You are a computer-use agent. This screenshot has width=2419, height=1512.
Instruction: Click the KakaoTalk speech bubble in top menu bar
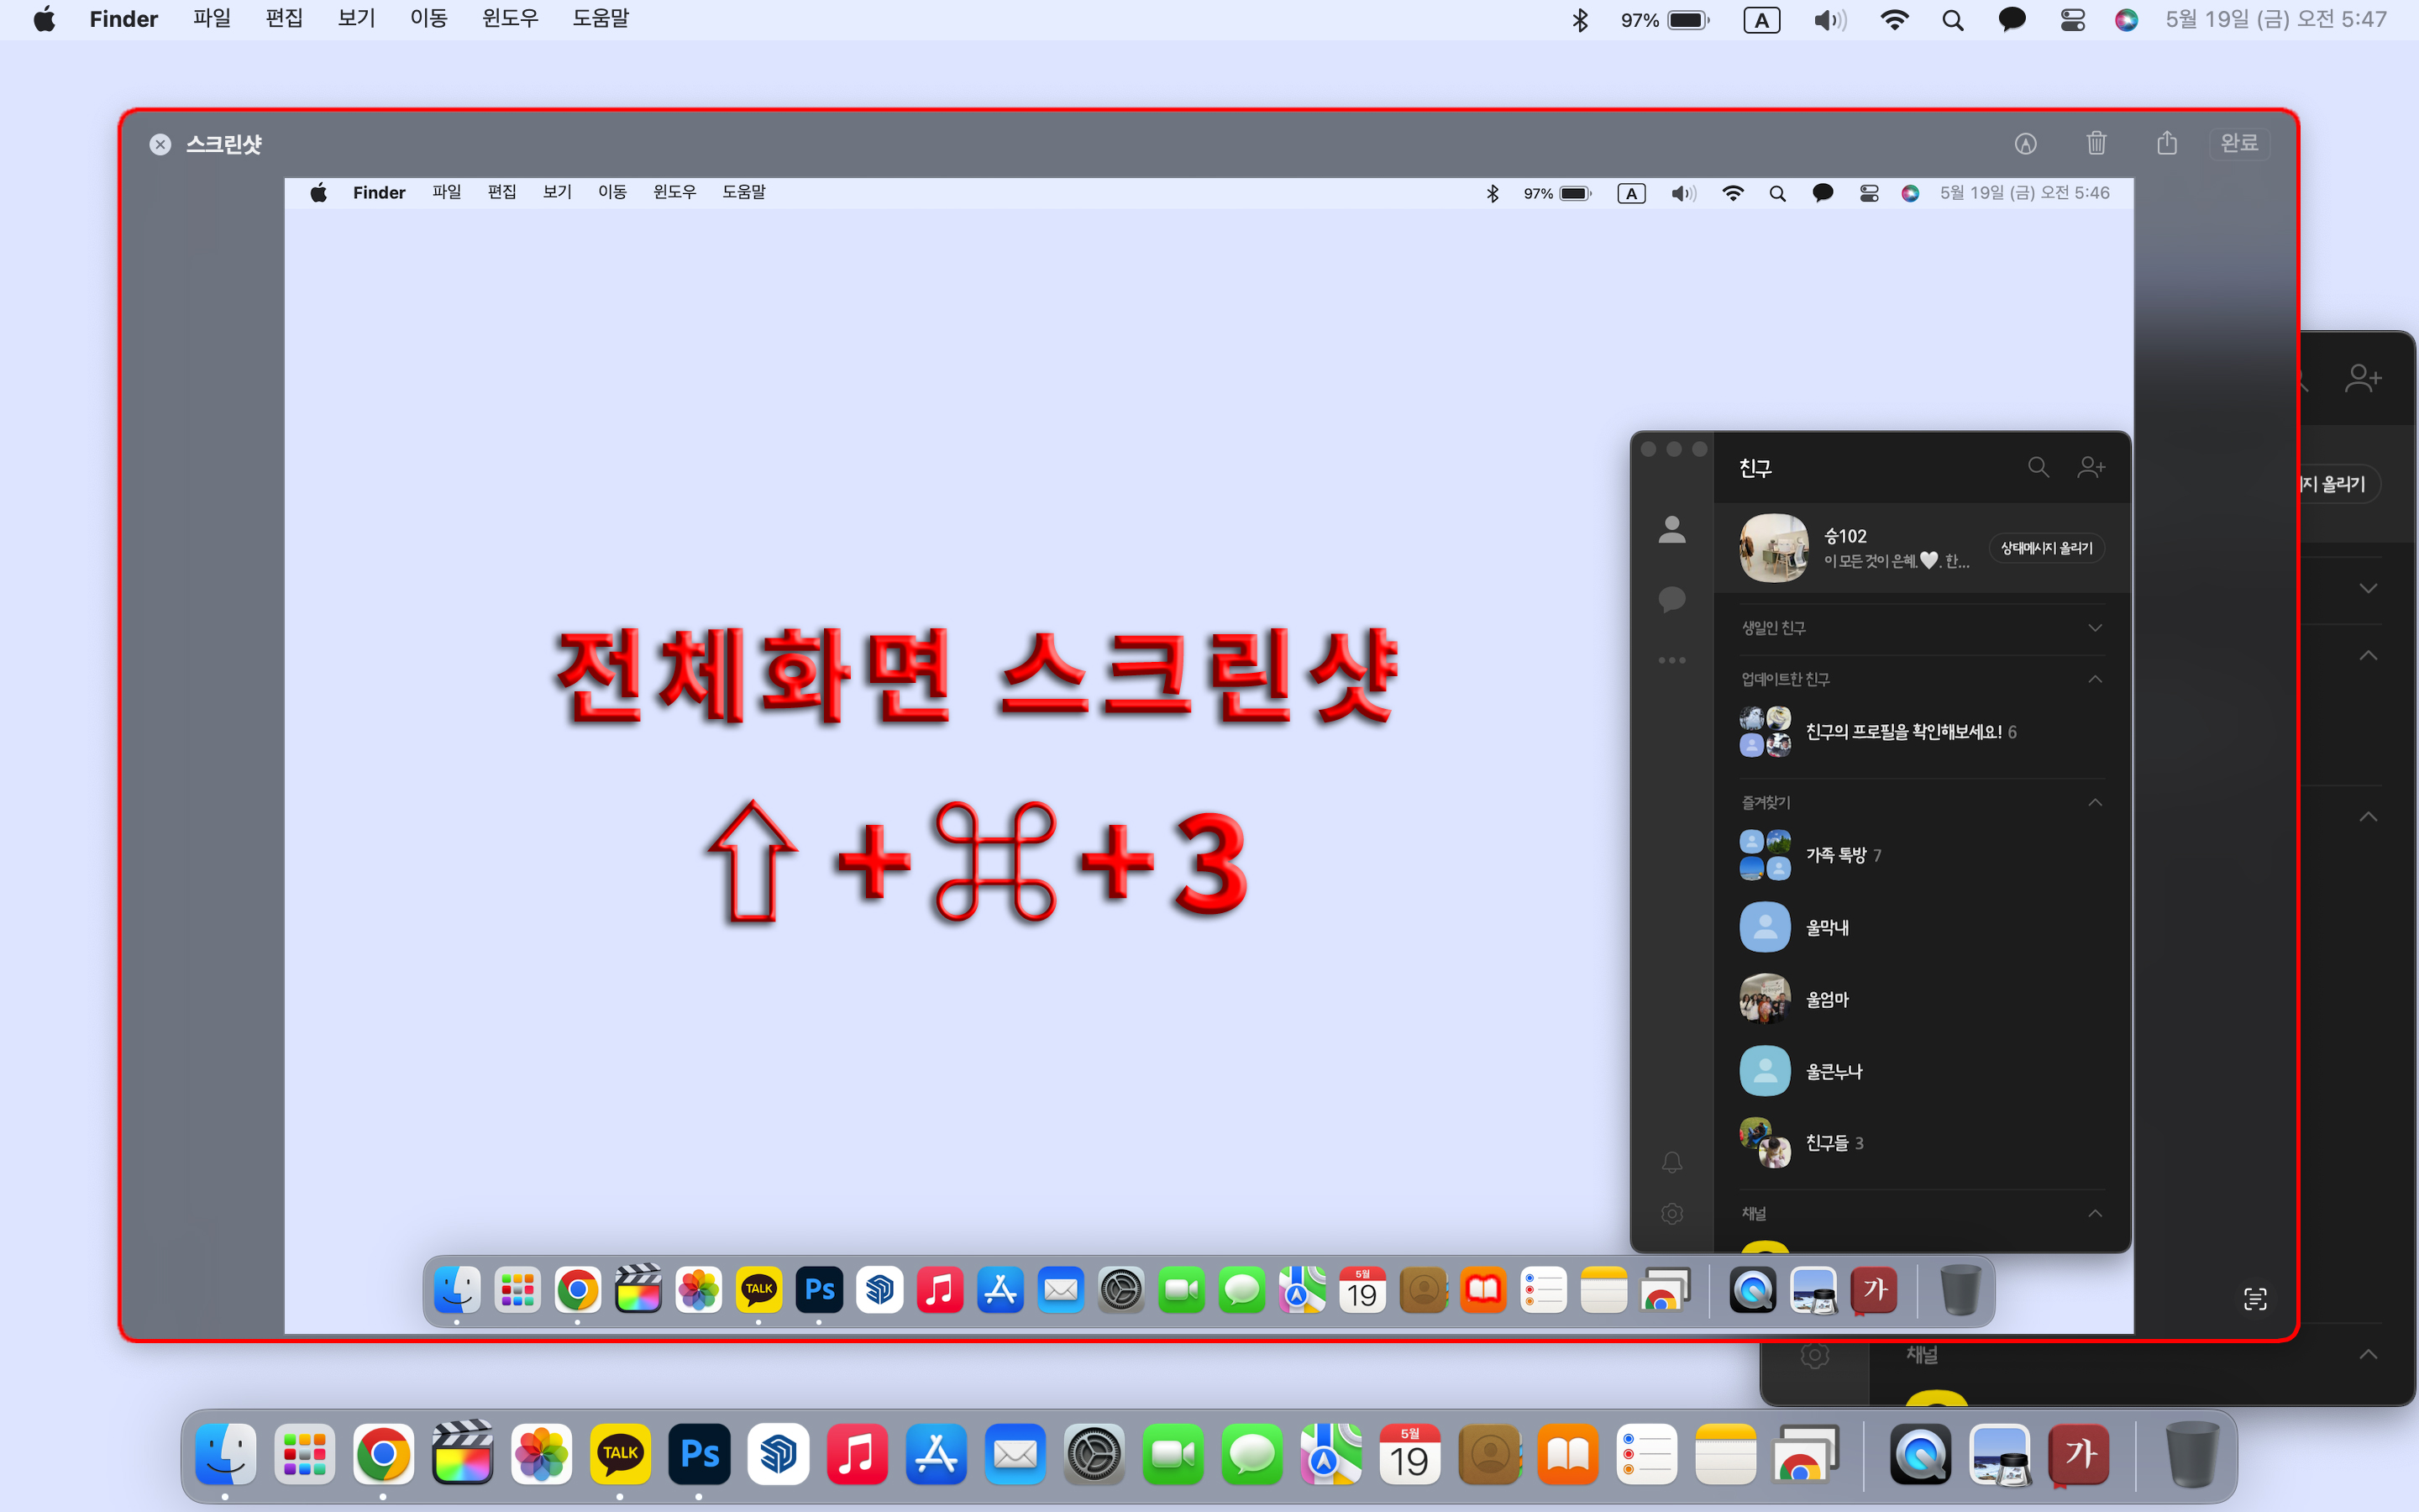pyautogui.click(x=2011, y=20)
